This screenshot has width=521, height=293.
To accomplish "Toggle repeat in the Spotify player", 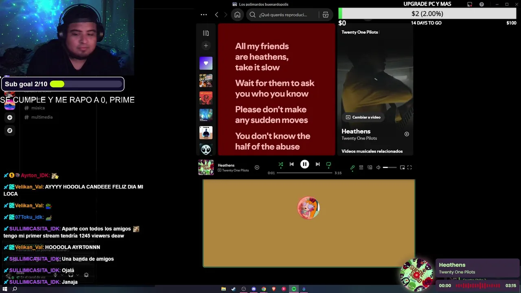I will pyautogui.click(x=328, y=164).
